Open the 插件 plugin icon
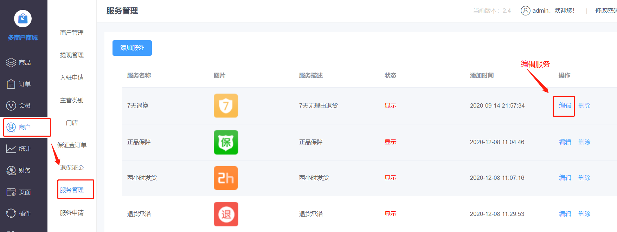 pos(11,213)
